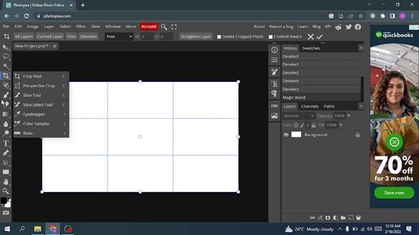Delete layer with trash icon
This screenshot has width=419, height=235.
click(x=358, y=217)
